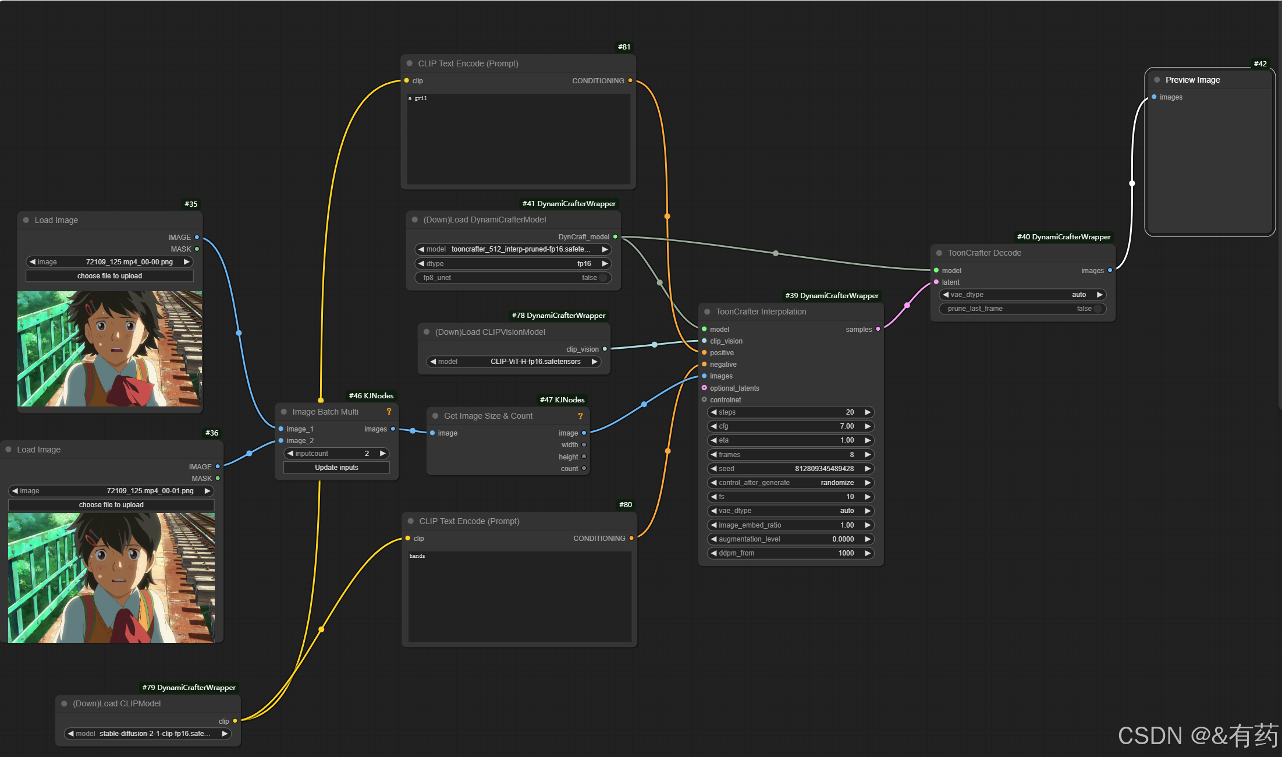Click choose file to upload in node #36
Viewport: 1282px width, 757px height.
point(111,505)
